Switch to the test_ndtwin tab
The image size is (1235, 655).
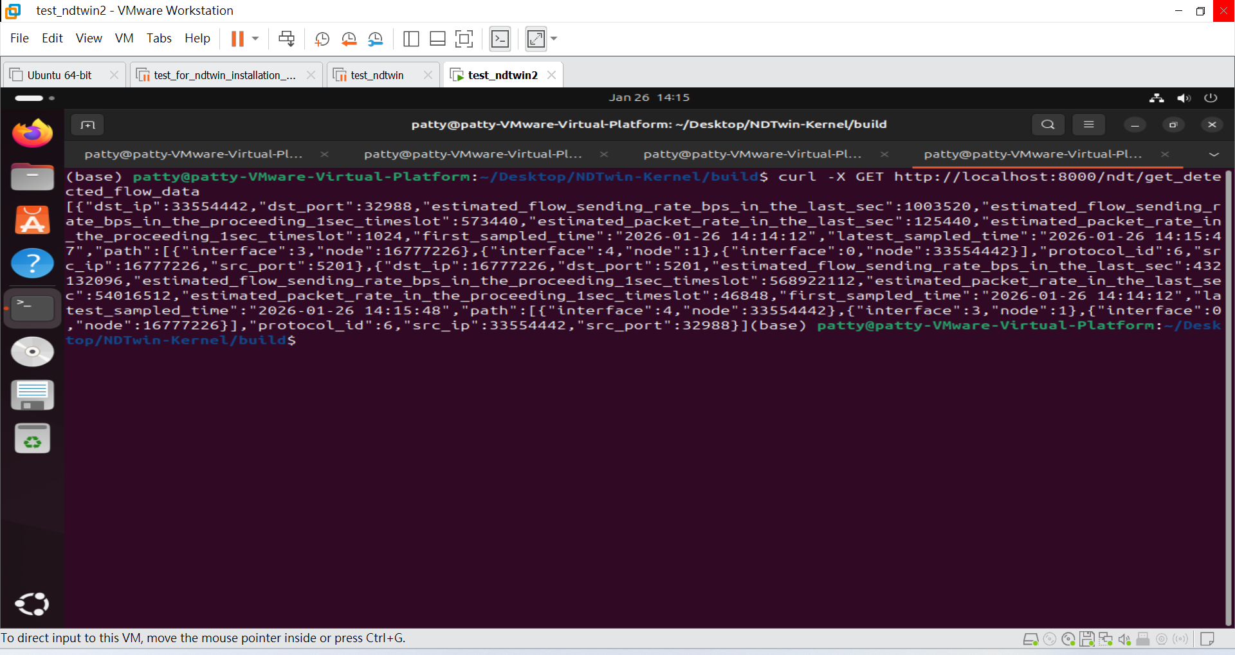[377, 75]
